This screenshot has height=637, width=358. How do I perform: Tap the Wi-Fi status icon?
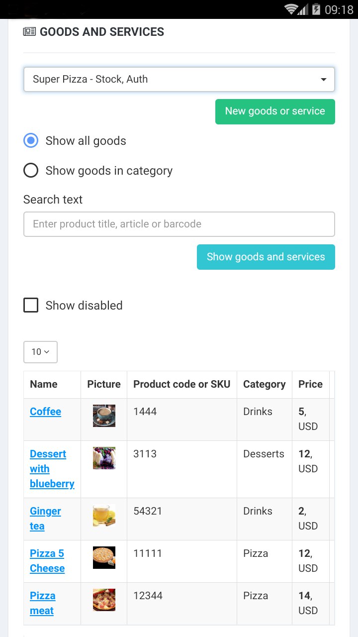pyautogui.click(x=291, y=9)
